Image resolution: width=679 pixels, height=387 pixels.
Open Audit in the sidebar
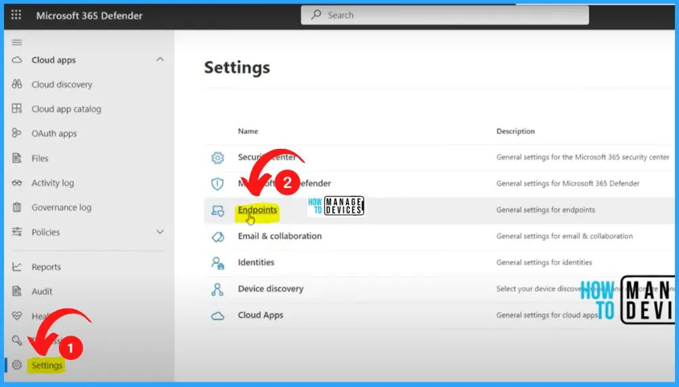coord(41,292)
